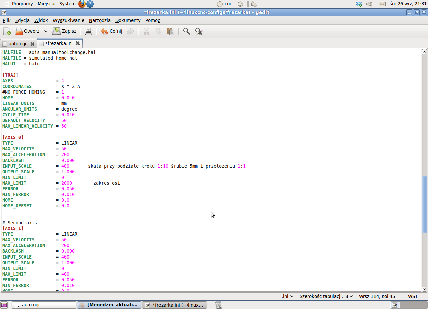Select the *frezarka.ini tab
The image size is (428, 309).
(x=59, y=43)
